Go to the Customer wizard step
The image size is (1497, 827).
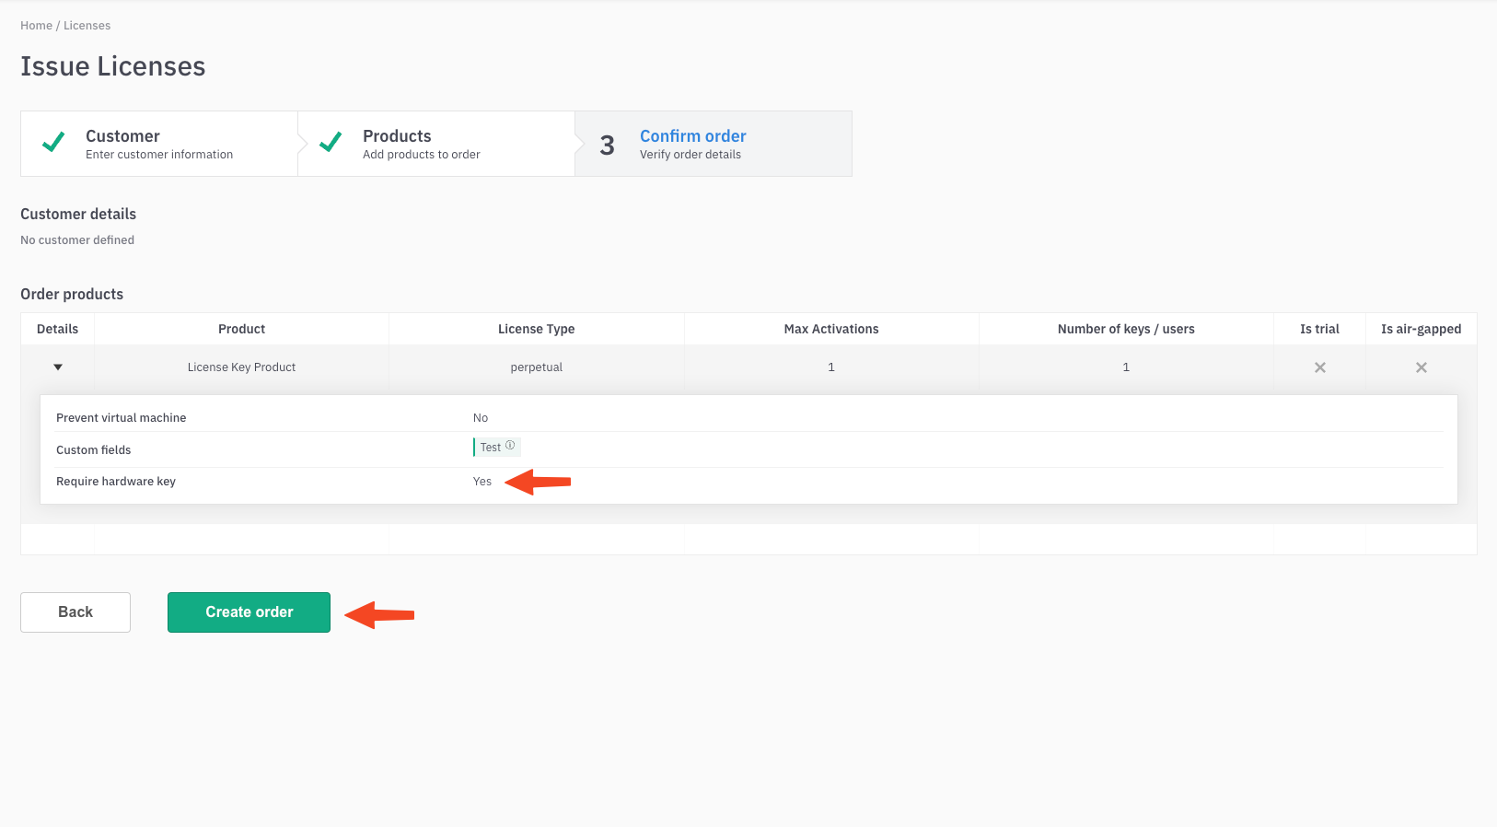[158, 144]
